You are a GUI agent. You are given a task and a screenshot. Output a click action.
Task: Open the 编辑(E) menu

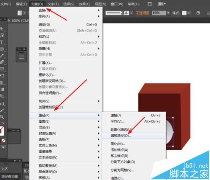[x=21, y=4]
